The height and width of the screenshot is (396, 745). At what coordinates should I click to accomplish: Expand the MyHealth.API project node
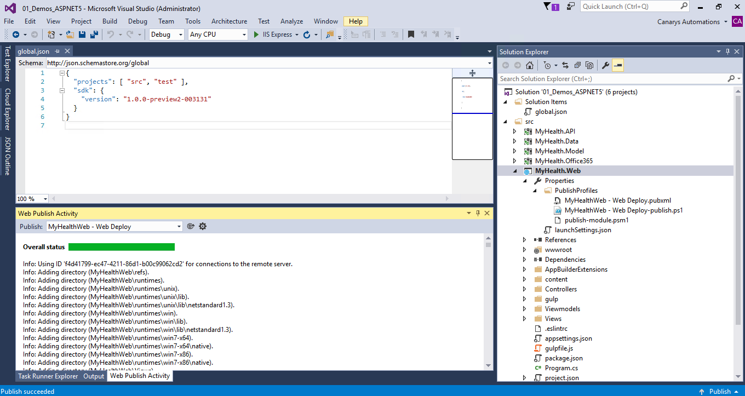coord(514,131)
